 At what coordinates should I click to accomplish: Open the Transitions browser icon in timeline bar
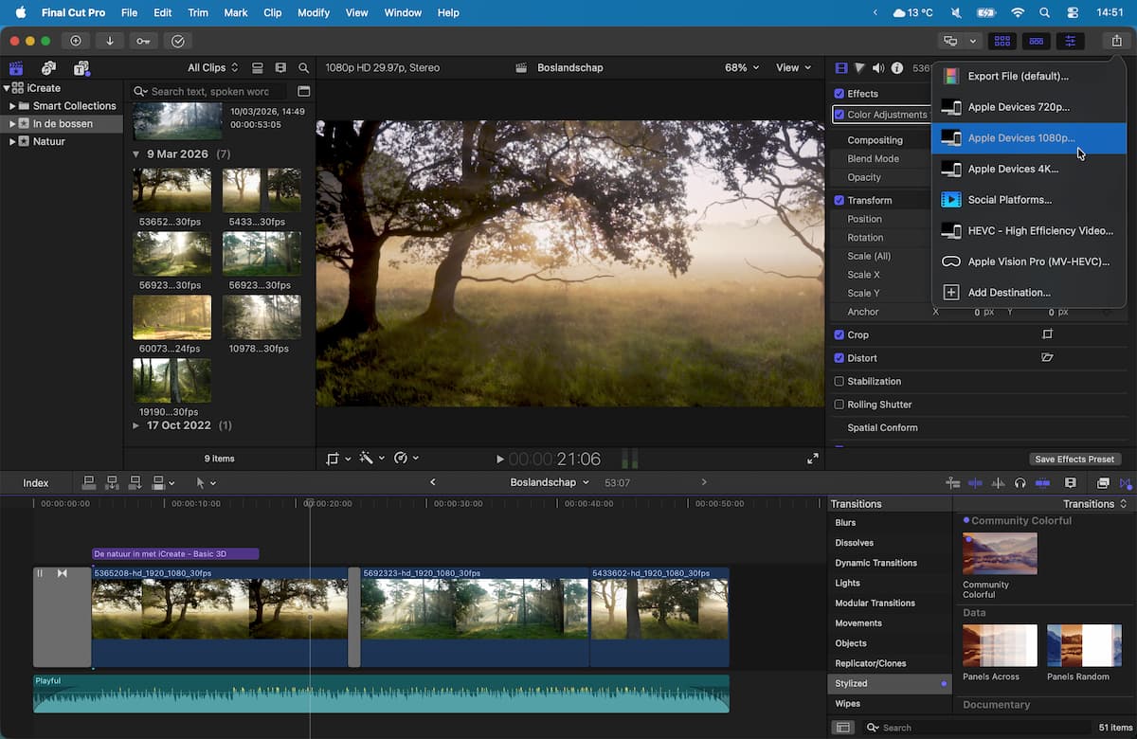(1127, 483)
